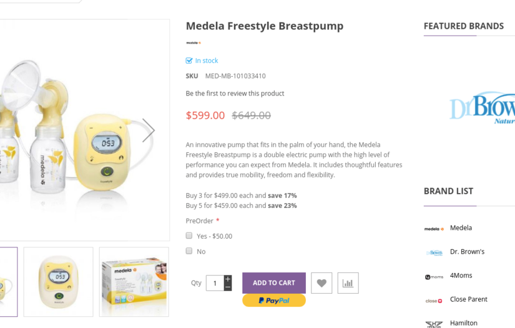Viewport: 515px width, 328px height.
Task: Click Medela logo in brand list
Action: click(434, 229)
